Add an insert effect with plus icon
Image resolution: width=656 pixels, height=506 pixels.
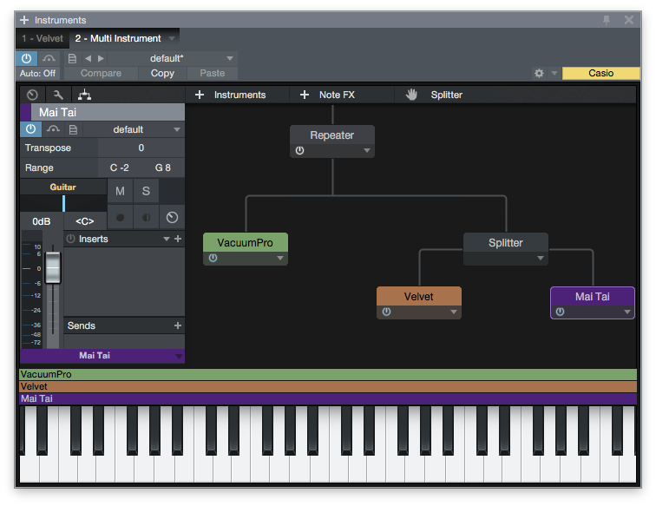(178, 239)
